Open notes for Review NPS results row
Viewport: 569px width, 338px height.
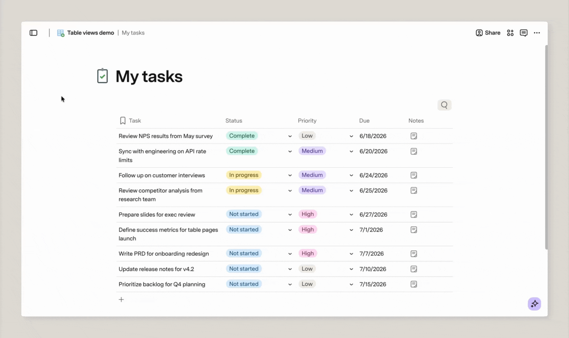click(x=414, y=136)
